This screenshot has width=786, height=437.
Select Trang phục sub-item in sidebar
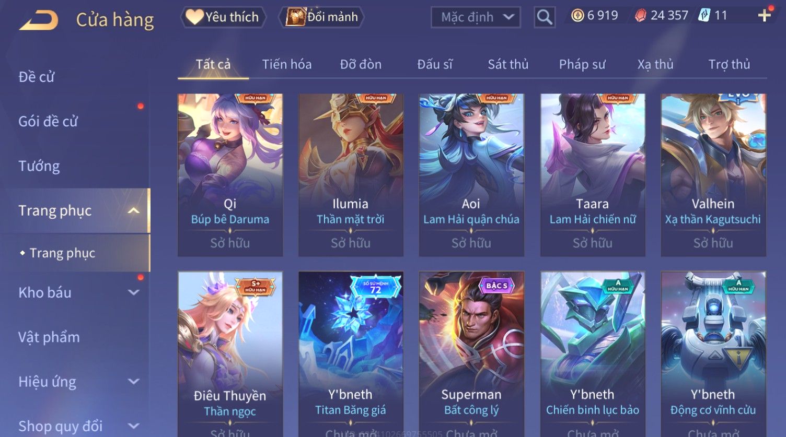pos(62,253)
